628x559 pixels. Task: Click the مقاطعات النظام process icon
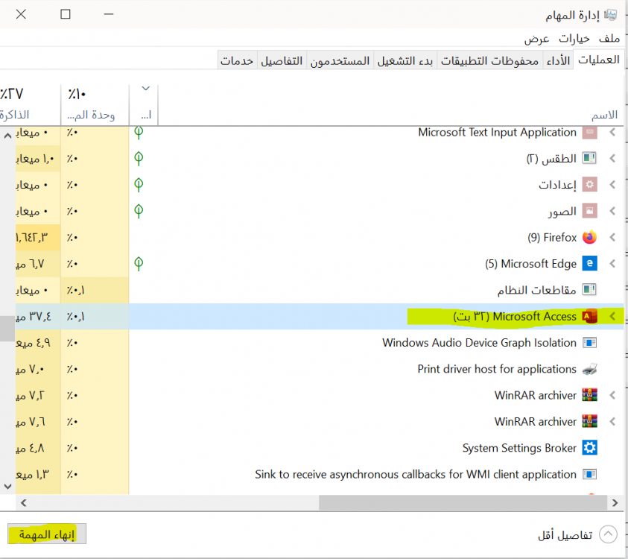(589, 290)
